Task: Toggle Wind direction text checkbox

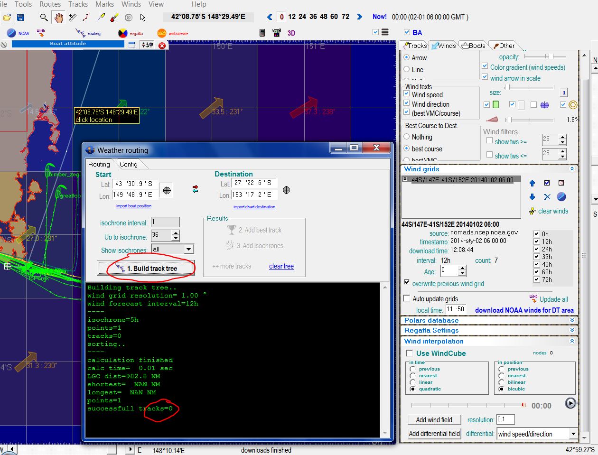Action: [407, 103]
